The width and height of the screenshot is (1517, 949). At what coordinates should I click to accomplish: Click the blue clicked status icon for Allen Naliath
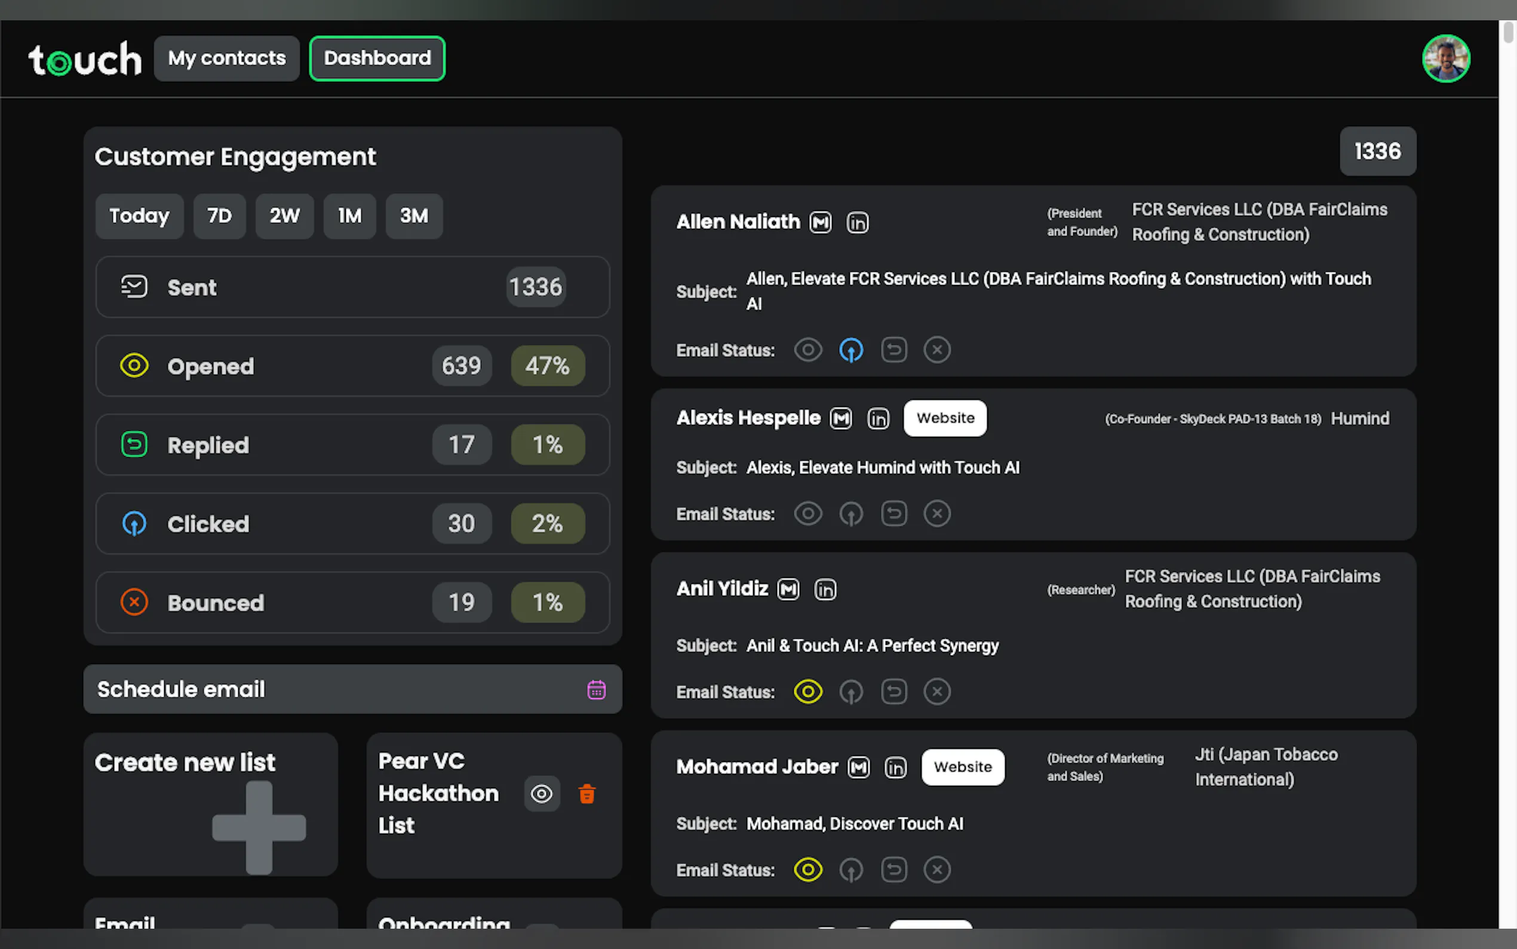(851, 350)
